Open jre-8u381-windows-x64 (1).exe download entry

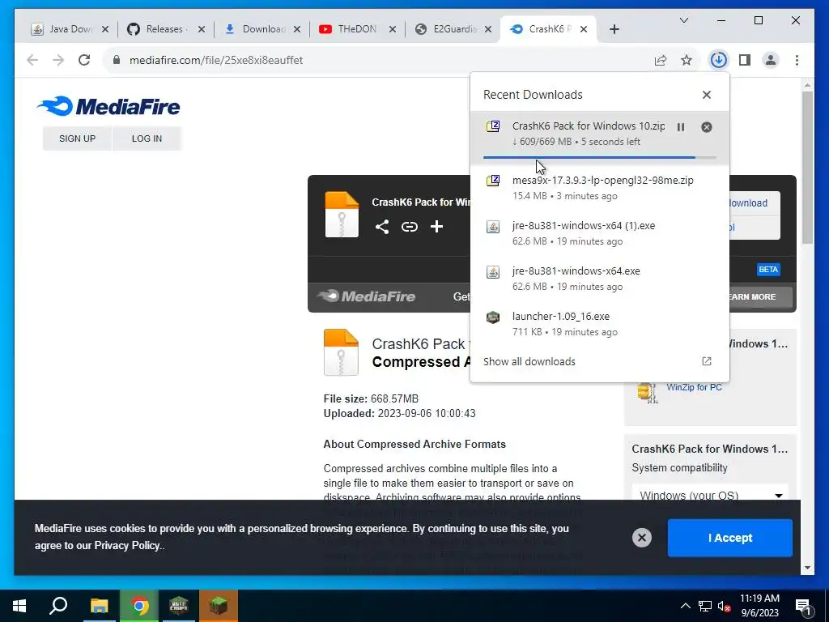click(x=600, y=232)
